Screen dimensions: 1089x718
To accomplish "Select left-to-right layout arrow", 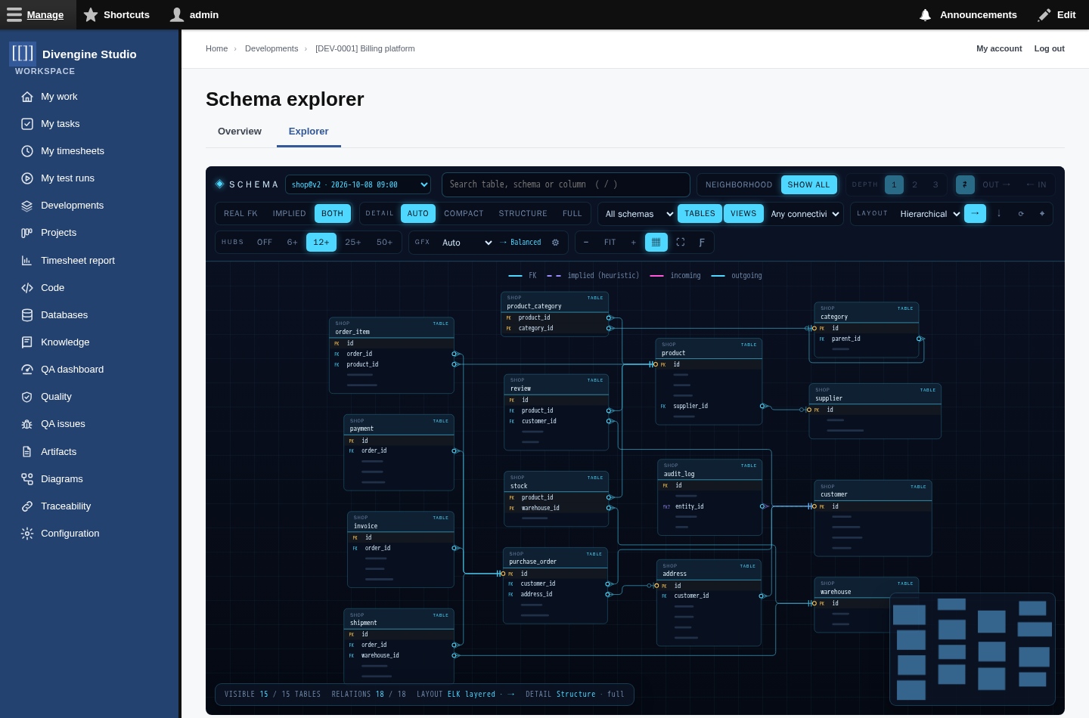I will (975, 214).
